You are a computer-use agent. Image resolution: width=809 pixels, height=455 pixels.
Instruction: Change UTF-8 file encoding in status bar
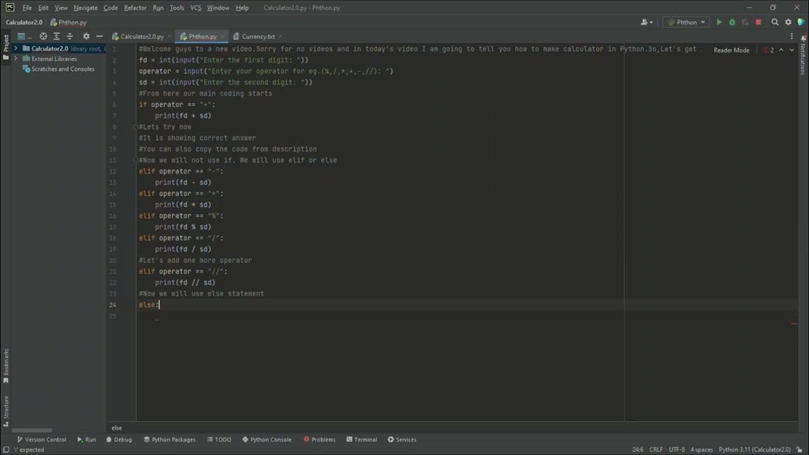coord(676,450)
